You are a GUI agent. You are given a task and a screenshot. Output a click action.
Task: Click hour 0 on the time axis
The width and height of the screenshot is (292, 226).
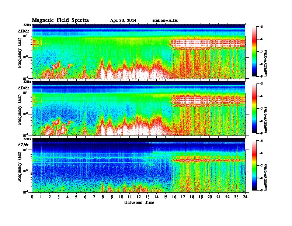coord(32,197)
